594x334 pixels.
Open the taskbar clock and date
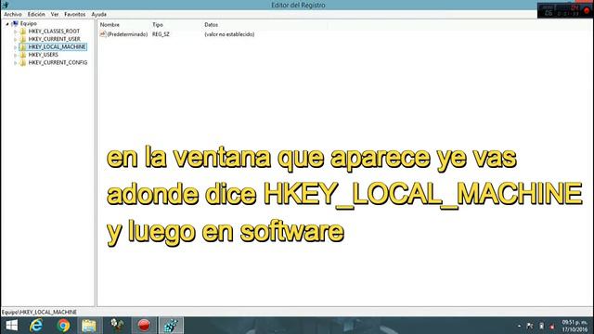[x=575, y=326]
